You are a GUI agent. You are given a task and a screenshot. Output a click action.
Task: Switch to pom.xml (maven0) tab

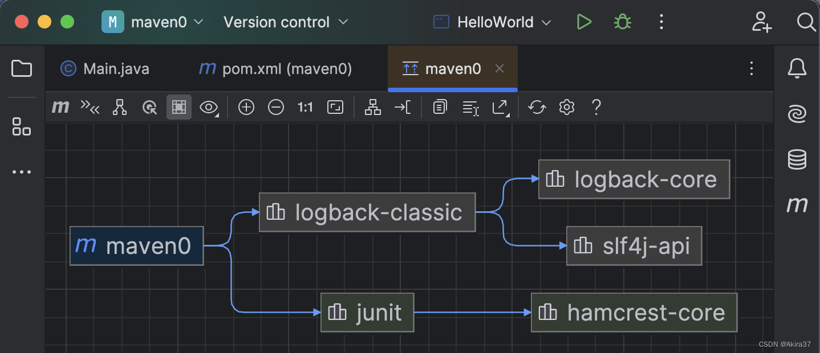click(275, 69)
